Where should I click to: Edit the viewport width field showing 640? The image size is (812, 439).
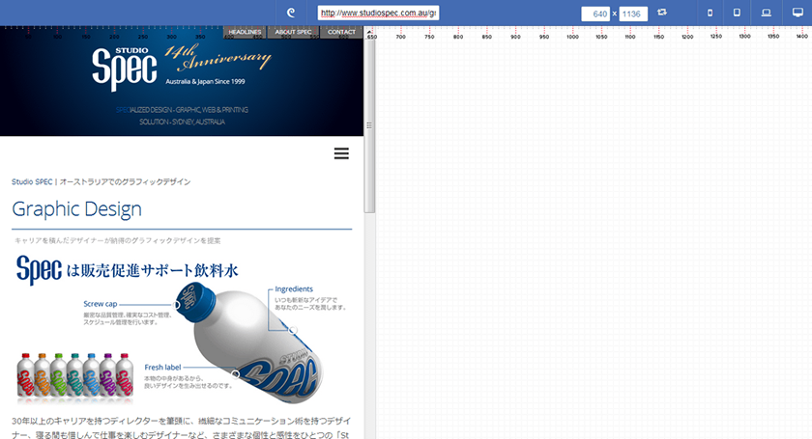pos(594,14)
